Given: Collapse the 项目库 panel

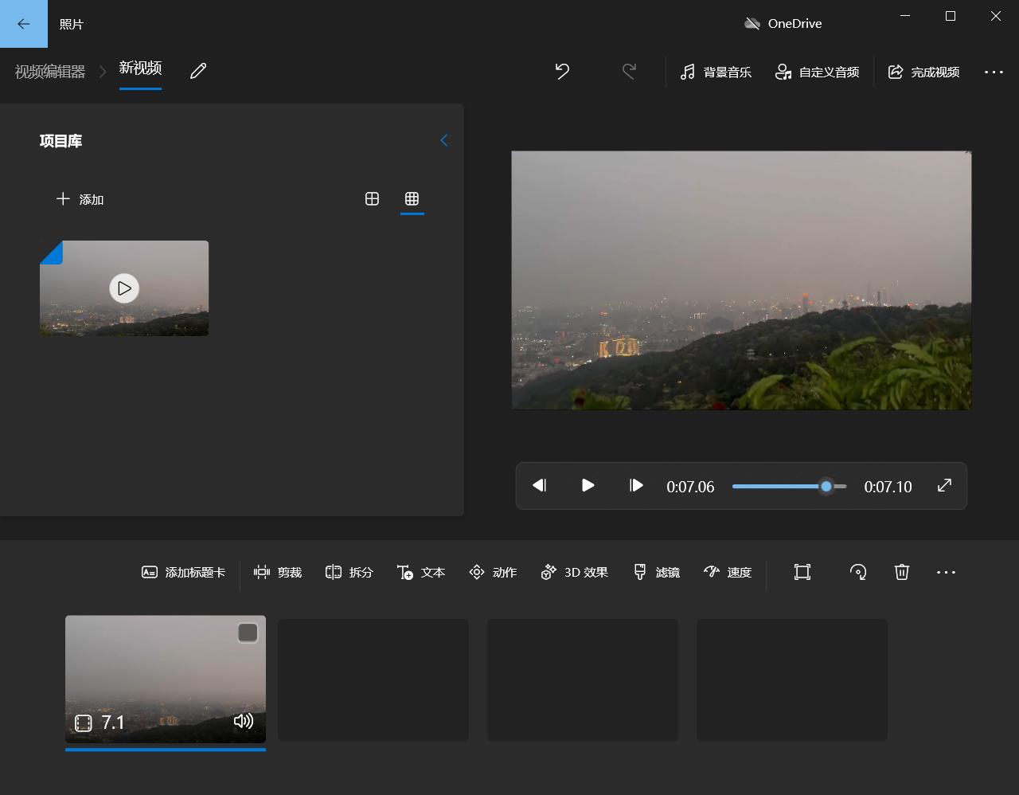Looking at the screenshot, I should point(443,140).
